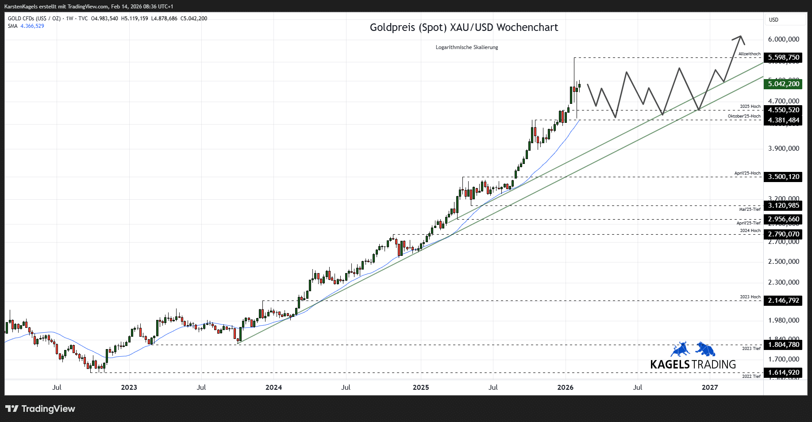
Task: Click the chart title Goldpreis (Spot) XAU/USD Wochenchart
Action: (464, 27)
